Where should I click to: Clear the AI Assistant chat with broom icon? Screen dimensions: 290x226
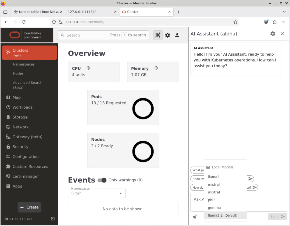coord(195,216)
